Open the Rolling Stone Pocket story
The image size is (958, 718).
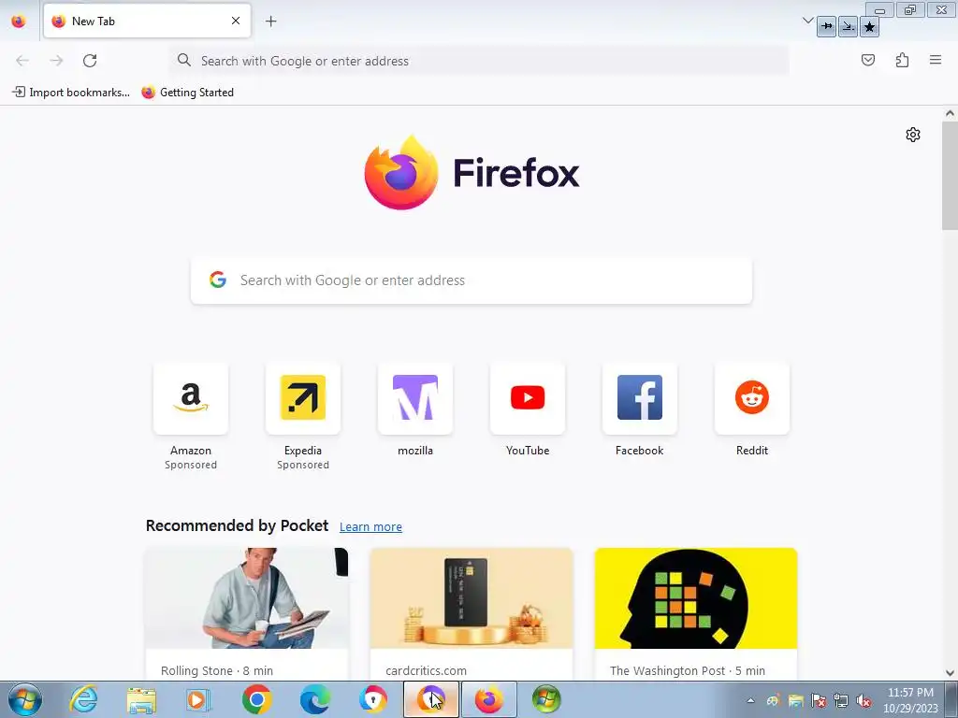(x=246, y=613)
